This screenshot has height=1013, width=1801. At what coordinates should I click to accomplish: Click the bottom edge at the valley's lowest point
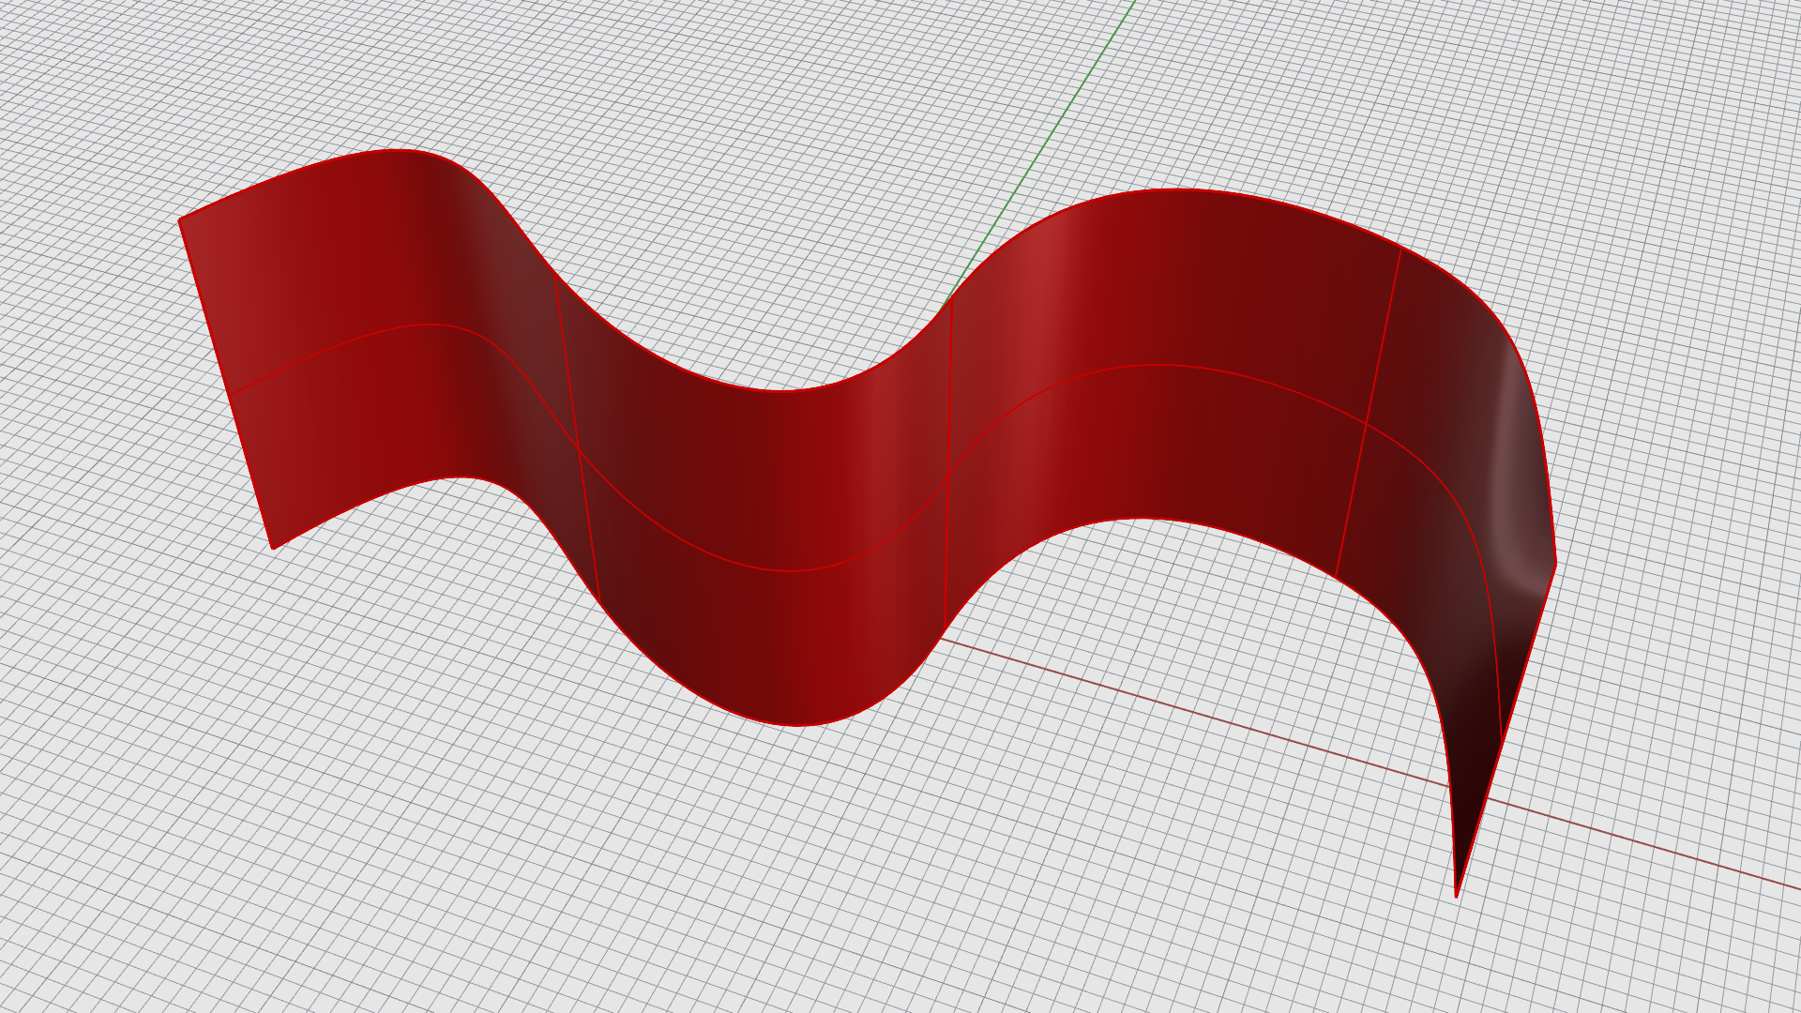(797, 725)
